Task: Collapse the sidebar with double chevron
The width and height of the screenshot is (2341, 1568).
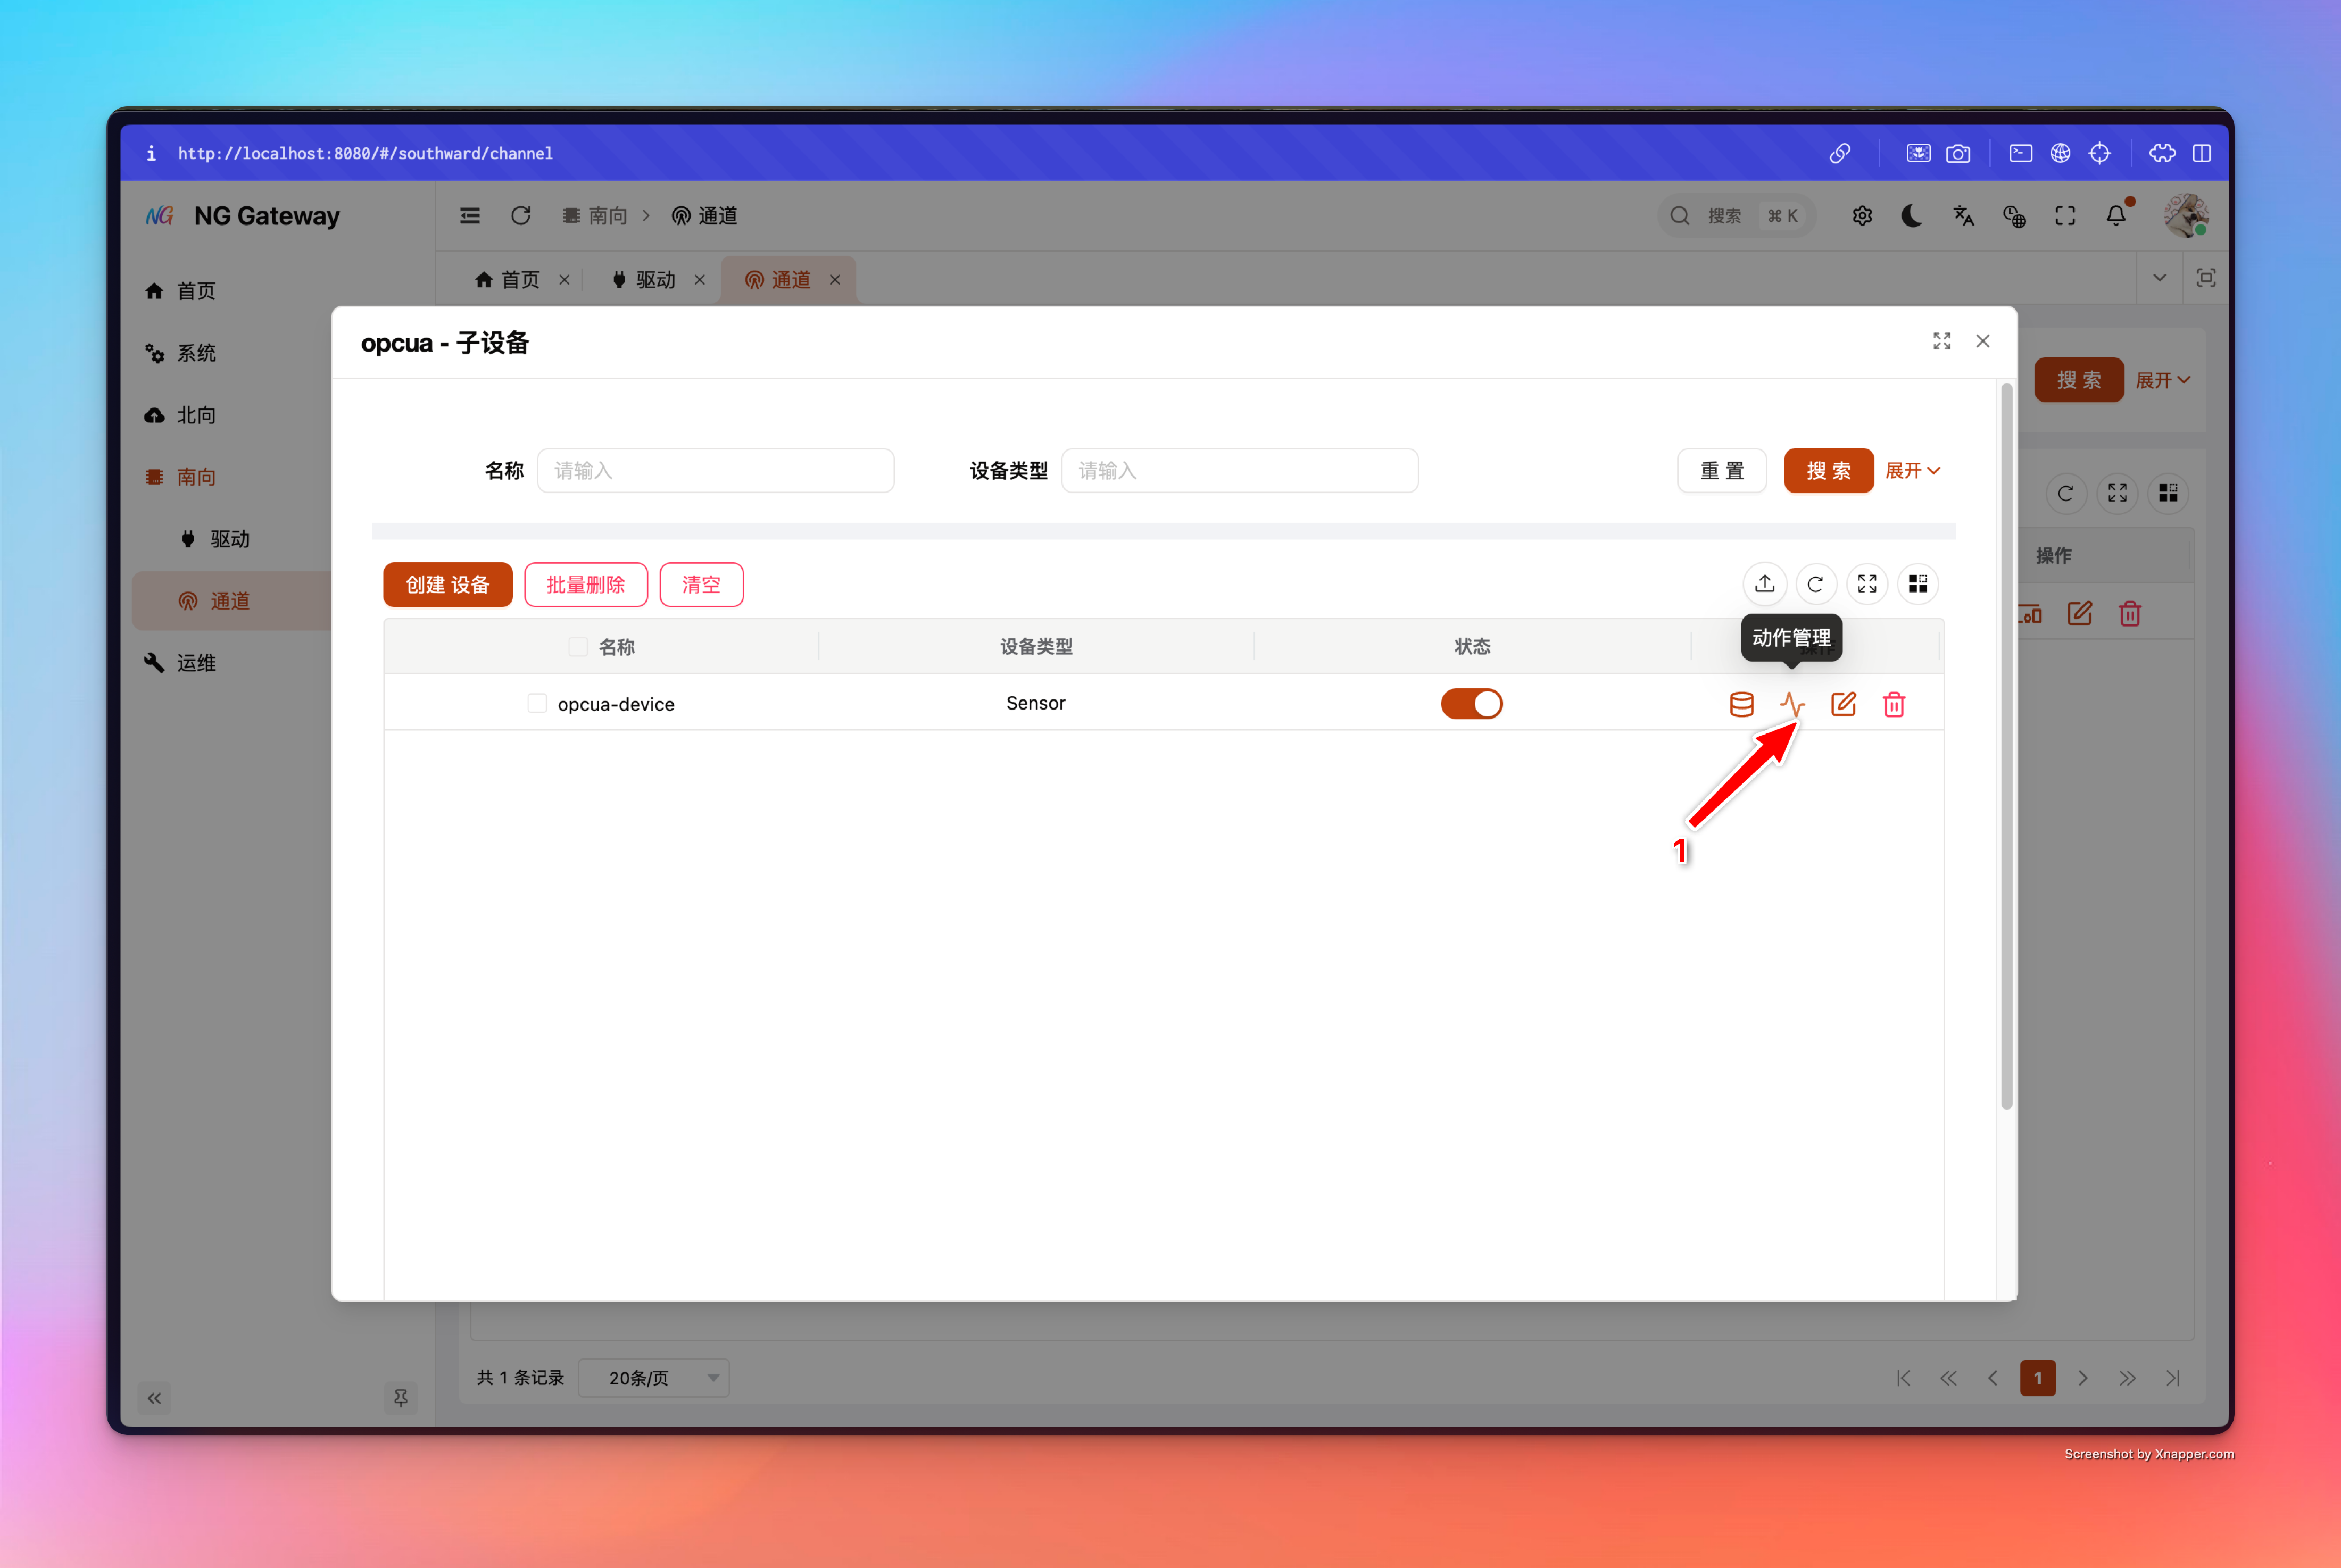Action: (x=154, y=1398)
